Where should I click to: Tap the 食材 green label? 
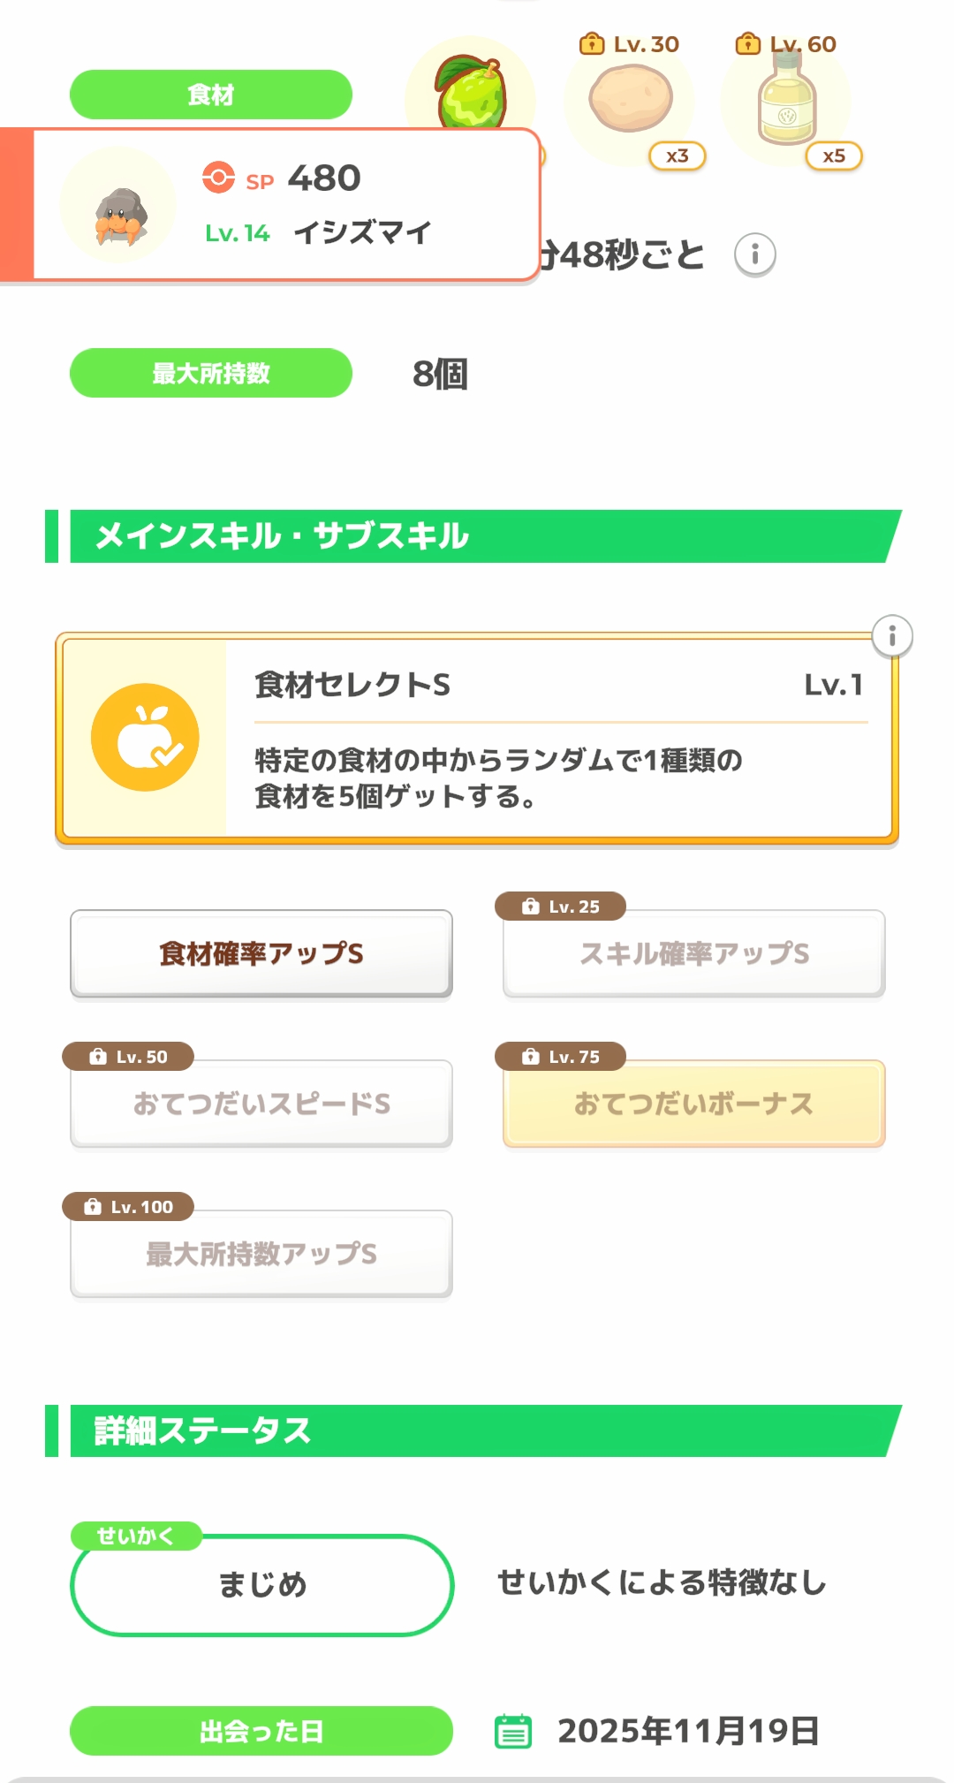(211, 95)
